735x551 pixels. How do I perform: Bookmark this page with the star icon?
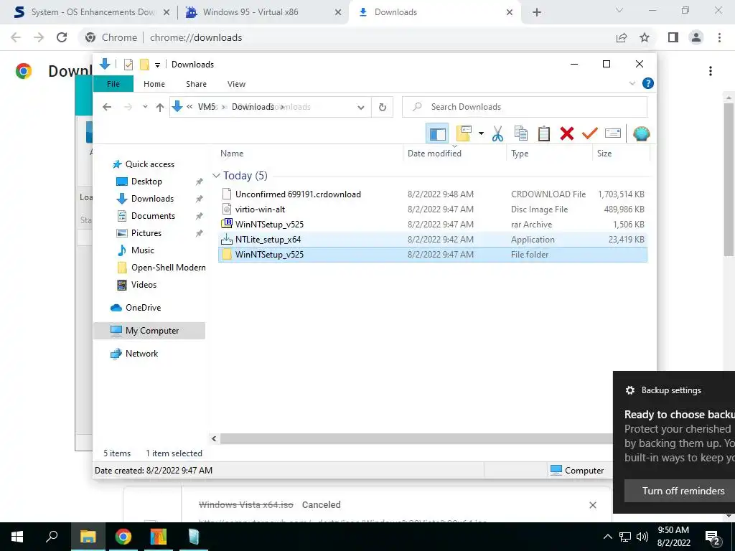645,37
